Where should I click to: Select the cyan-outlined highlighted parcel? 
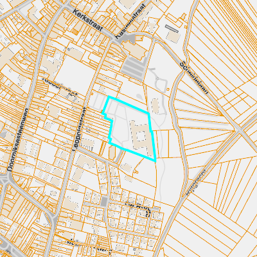pyautogui.click(x=130, y=129)
